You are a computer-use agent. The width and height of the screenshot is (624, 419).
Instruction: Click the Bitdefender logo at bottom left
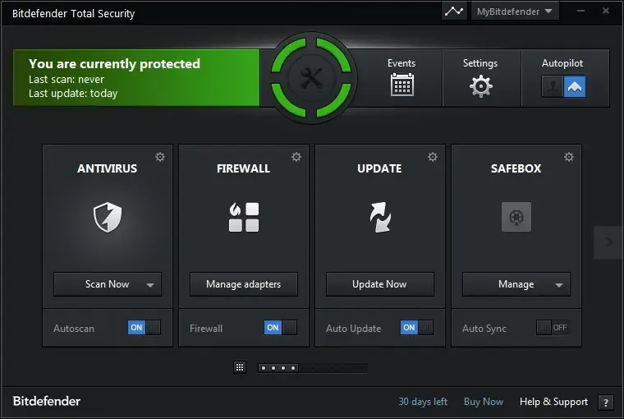click(x=47, y=401)
